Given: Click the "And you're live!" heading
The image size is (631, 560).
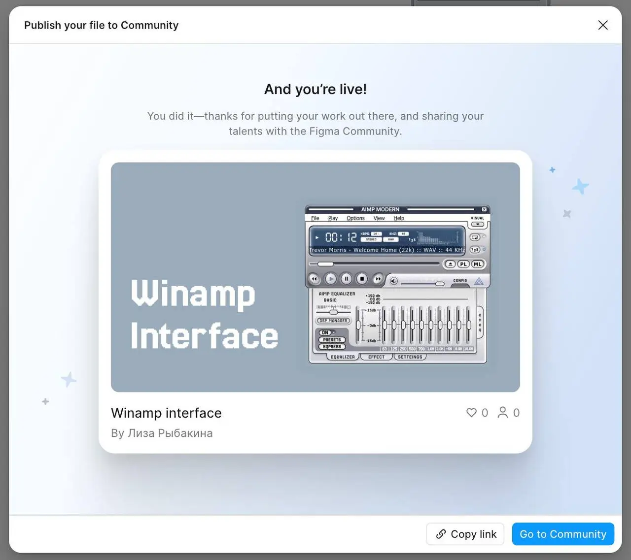Looking at the screenshot, I should pyautogui.click(x=315, y=89).
